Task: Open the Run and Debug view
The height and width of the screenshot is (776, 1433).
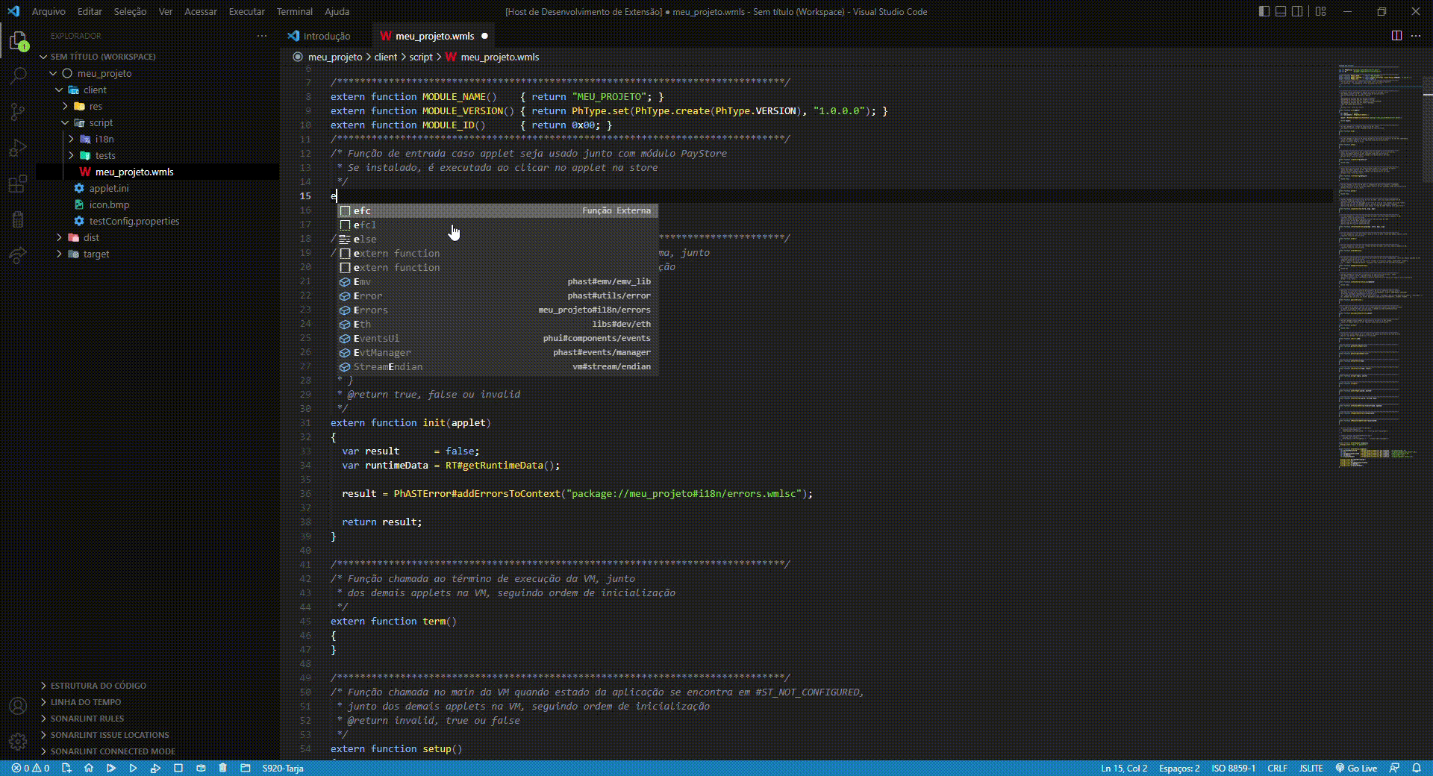Action: [16, 148]
